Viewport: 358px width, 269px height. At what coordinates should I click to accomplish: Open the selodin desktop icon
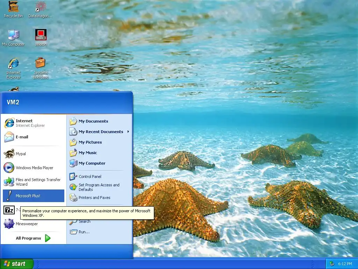click(41, 38)
